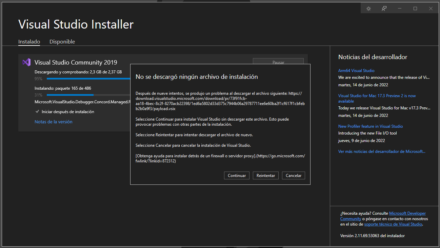This screenshot has width=440, height=248.
Task: Click Seleccione Cancelar para cancelar la instalación text
Action: [x=193, y=145]
